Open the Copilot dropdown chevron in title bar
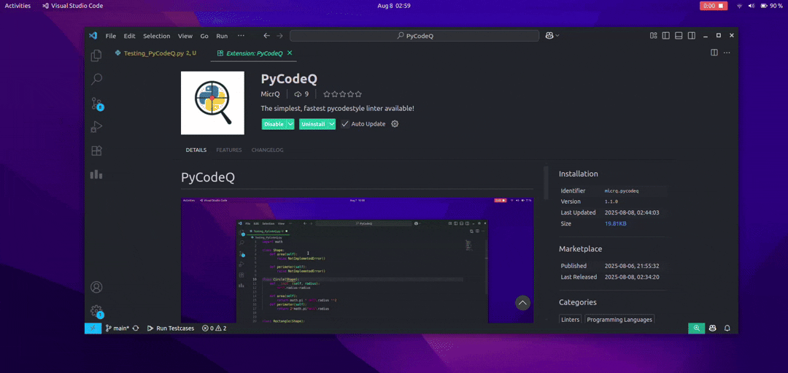Image resolution: width=788 pixels, height=373 pixels. point(558,36)
